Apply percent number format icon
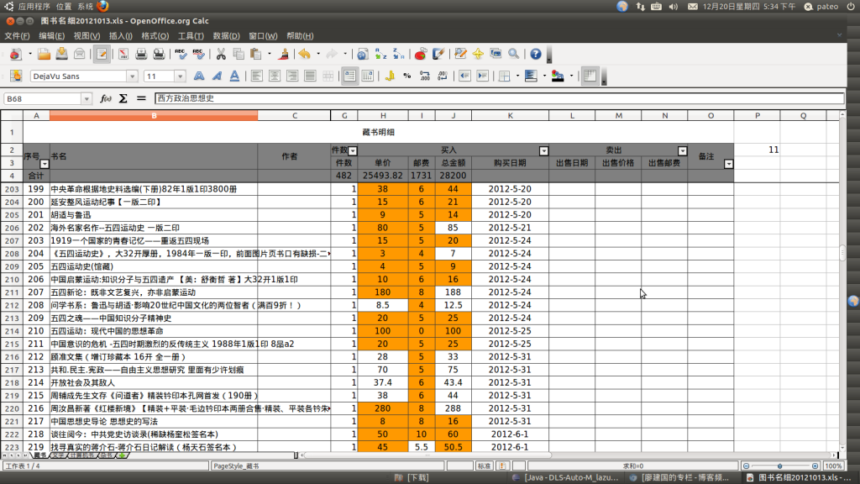Viewport: 860px width, 484px height. click(407, 76)
